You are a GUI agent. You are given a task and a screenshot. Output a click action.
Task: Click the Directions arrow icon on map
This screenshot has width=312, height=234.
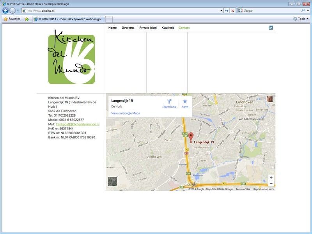coord(169,101)
